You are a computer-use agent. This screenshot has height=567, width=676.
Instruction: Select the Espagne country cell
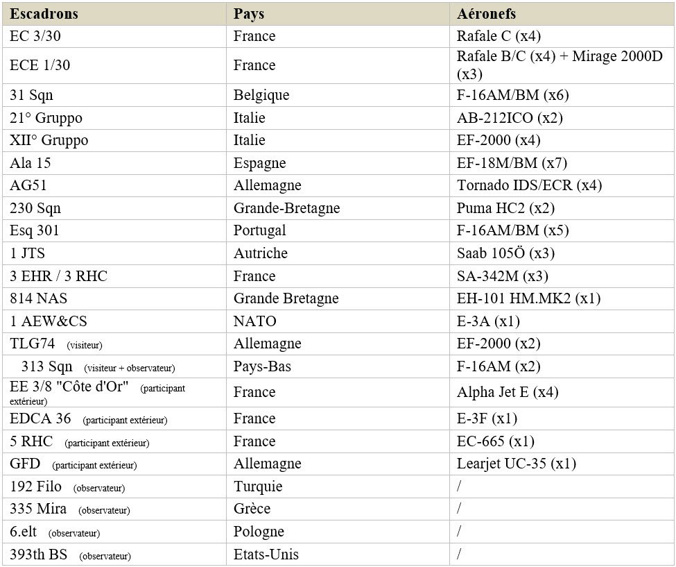coord(338,163)
